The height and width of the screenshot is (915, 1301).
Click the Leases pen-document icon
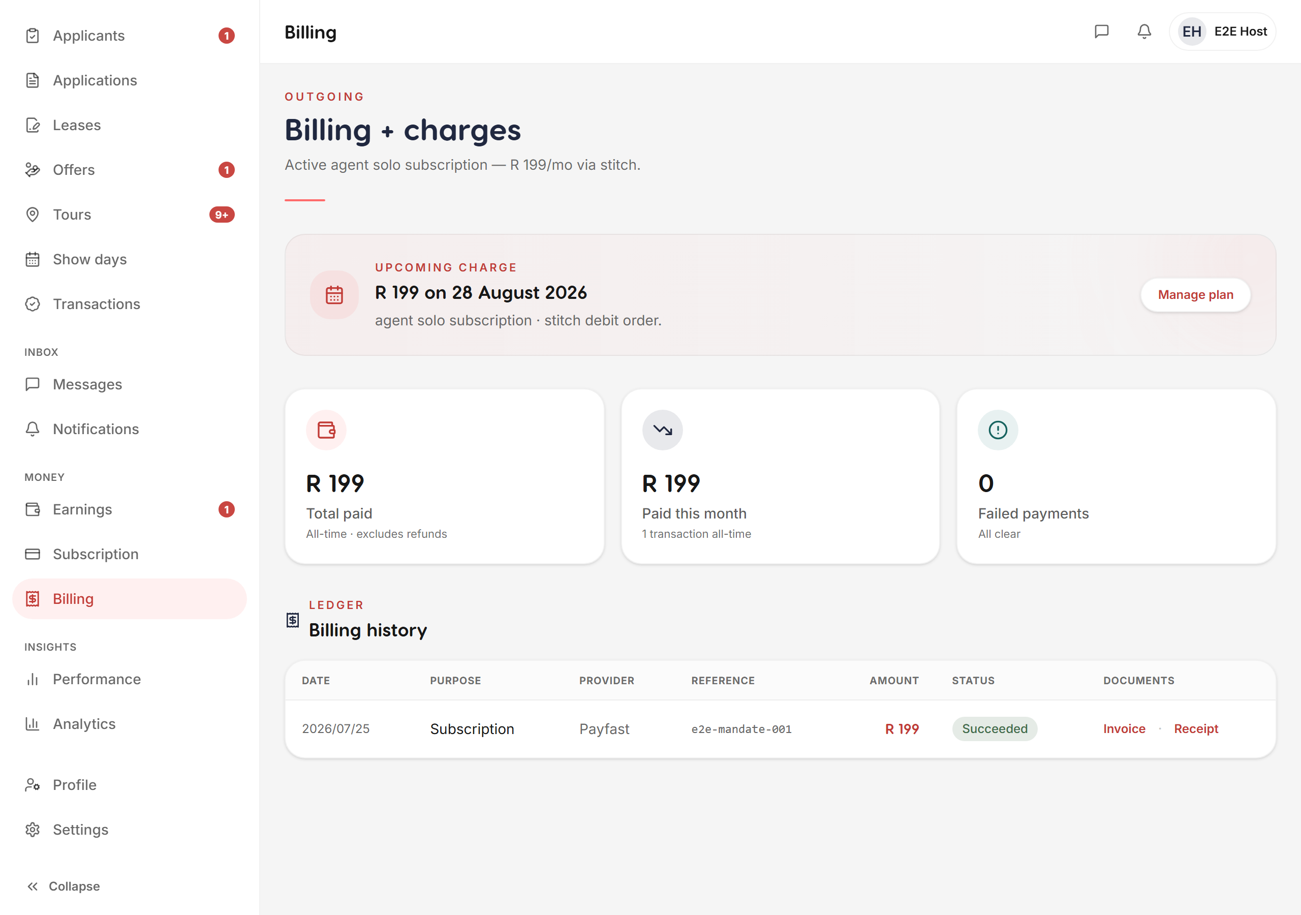(x=33, y=125)
